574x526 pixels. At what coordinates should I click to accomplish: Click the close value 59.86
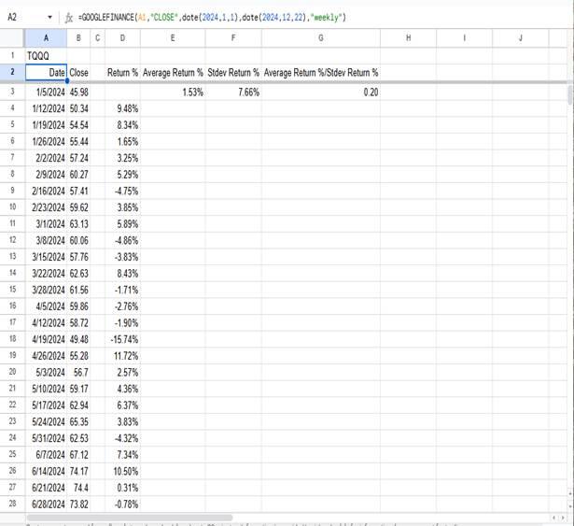pos(78,306)
